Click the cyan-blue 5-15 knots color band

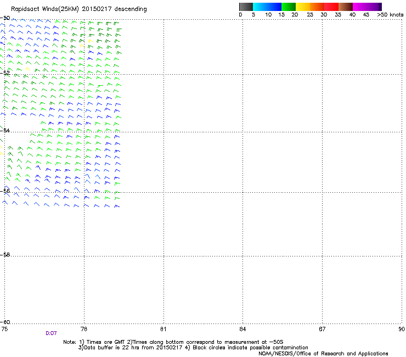click(267, 7)
